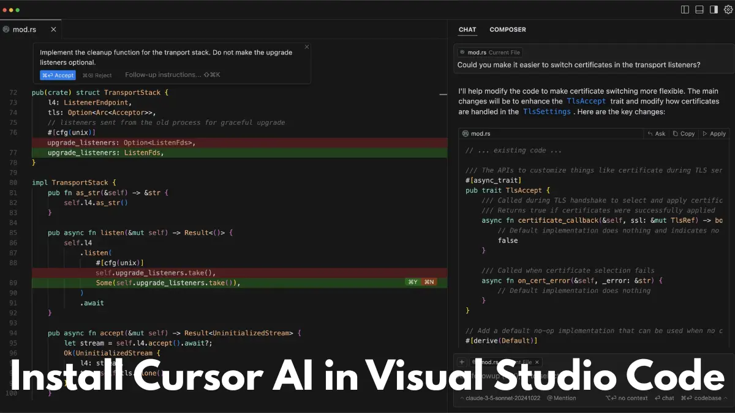Switch to the COMPOSER tab
This screenshot has width=735, height=413.
[x=508, y=29]
